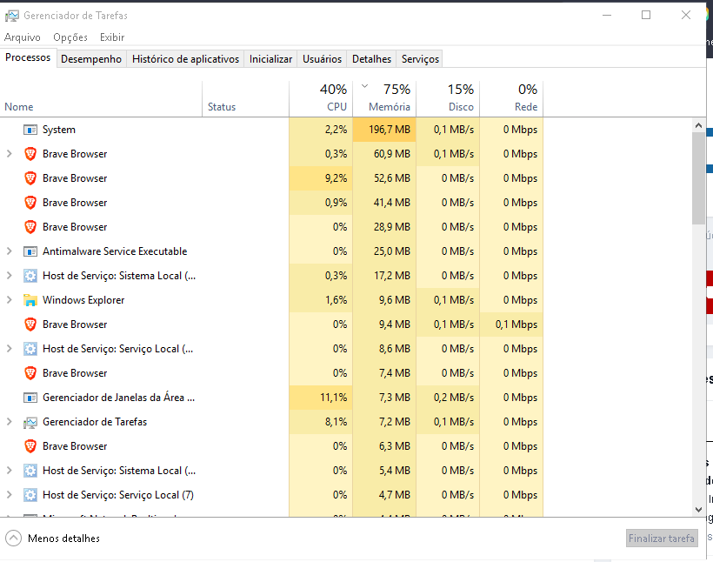Click the Finalizar tarefa button
713x562 pixels.
pos(662,539)
